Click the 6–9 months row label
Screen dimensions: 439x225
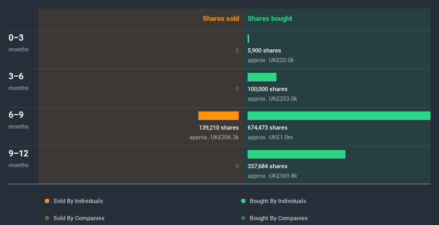click(x=19, y=121)
